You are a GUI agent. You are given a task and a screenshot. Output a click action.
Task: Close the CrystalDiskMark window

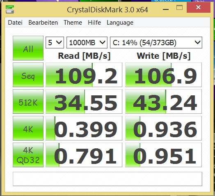coord(199,7)
